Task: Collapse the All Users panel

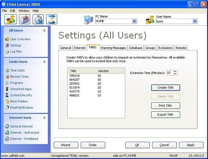Action: 44,31
